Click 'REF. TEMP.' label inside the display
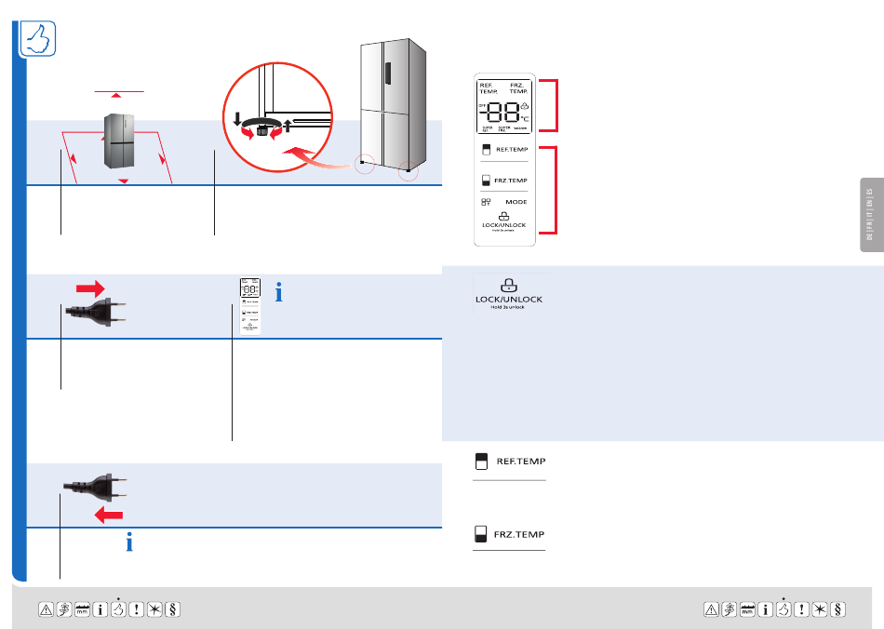Screen dimensions: 884x629 tap(489, 88)
